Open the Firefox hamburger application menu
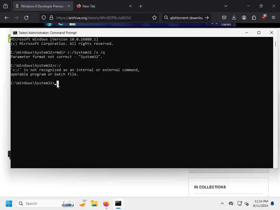 point(273,17)
